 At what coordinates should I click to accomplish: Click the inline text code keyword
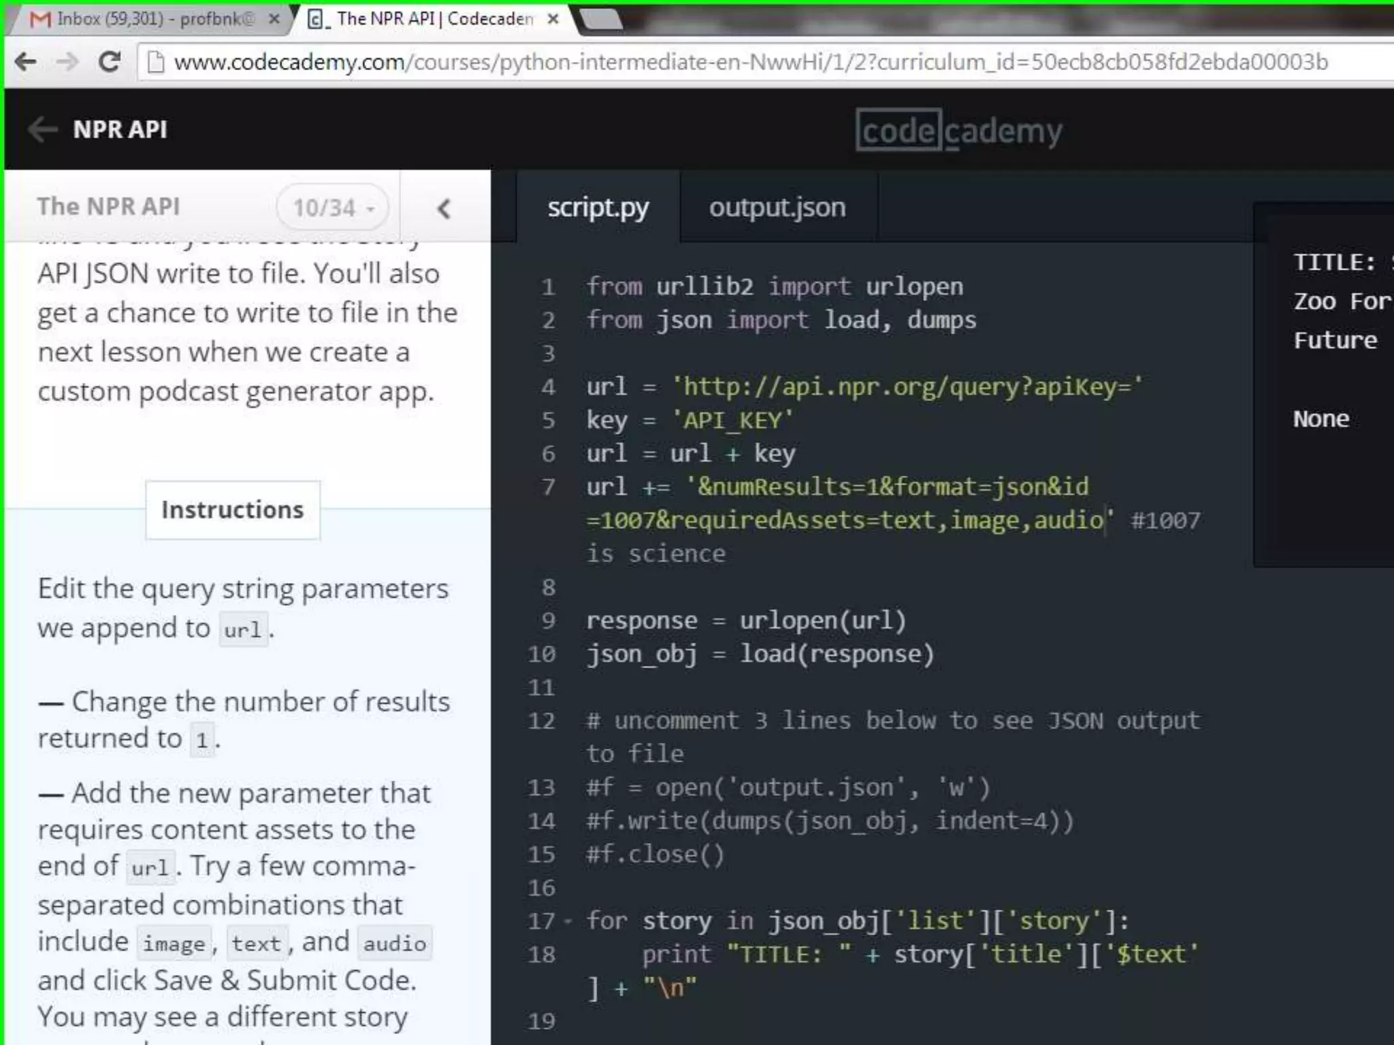pos(256,944)
